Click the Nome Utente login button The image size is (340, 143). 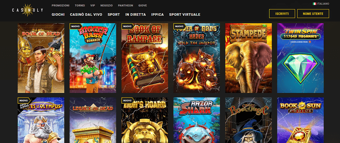(313, 14)
